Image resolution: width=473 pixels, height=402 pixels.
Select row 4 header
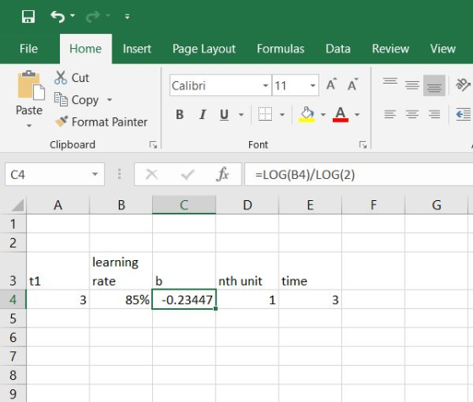(13, 300)
